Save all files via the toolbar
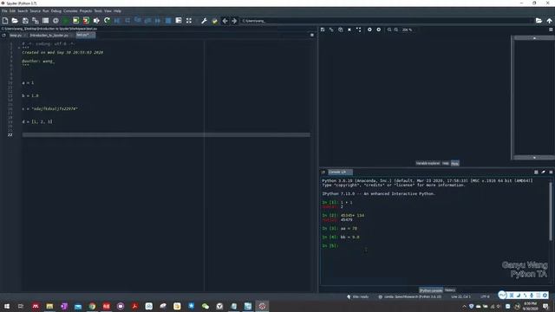The width and height of the screenshot is (555, 312). click(x=35, y=21)
